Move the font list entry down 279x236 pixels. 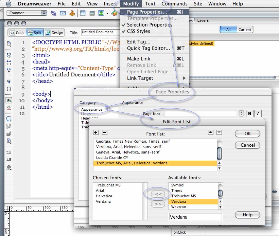click(x=219, y=132)
